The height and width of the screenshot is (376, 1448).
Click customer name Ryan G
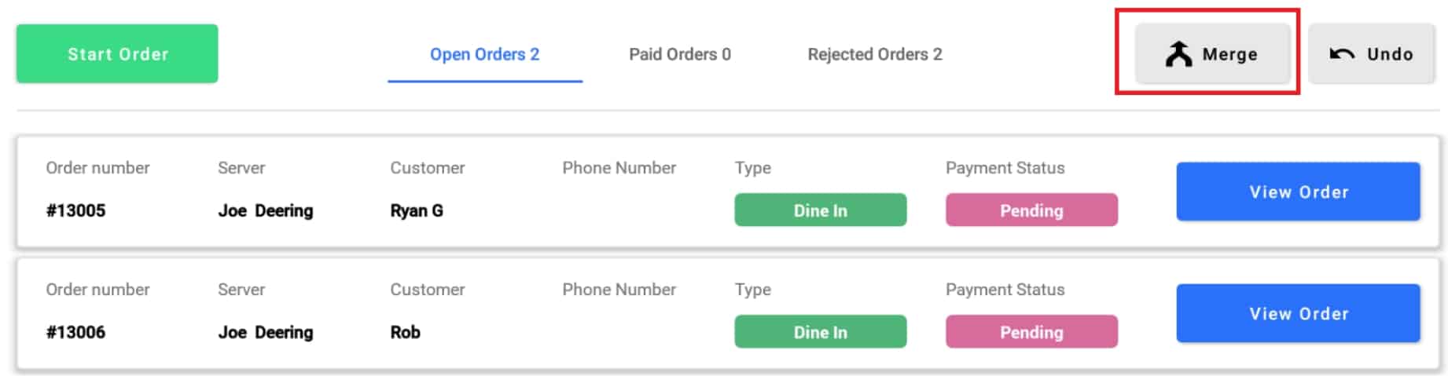point(417,210)
